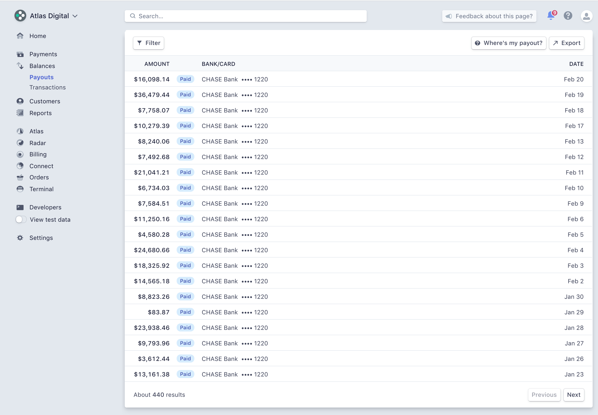
Task: Click the Home house icon
Action: point(20,36)
